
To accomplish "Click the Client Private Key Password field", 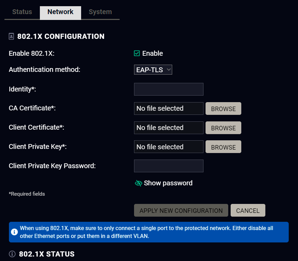I will click(x=168, y=166).
